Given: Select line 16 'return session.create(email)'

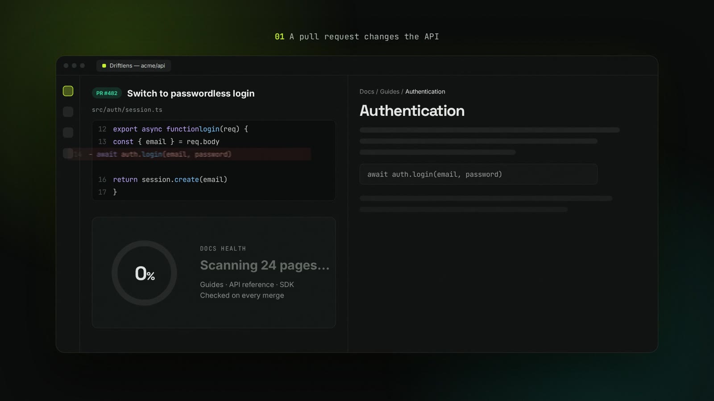Looking at the screenshot, I should (170, 180).
